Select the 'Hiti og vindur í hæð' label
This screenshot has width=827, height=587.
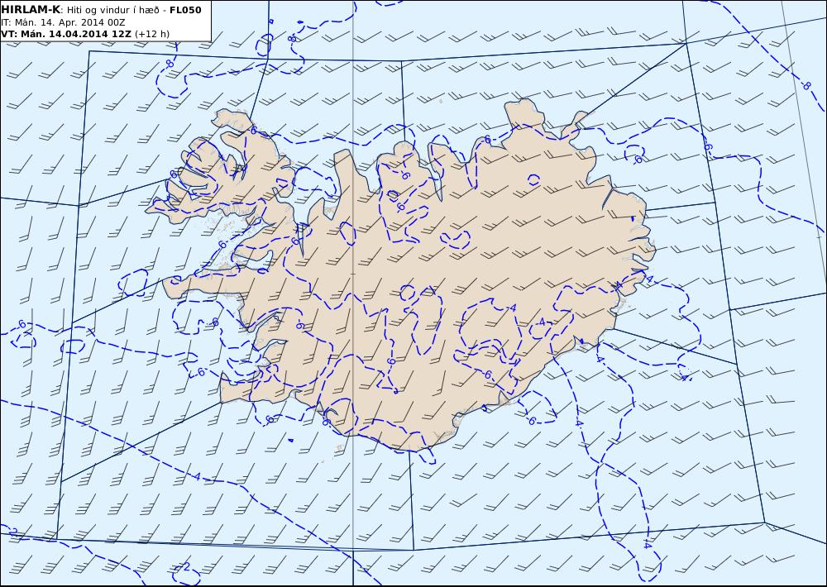tap(112, 10)
